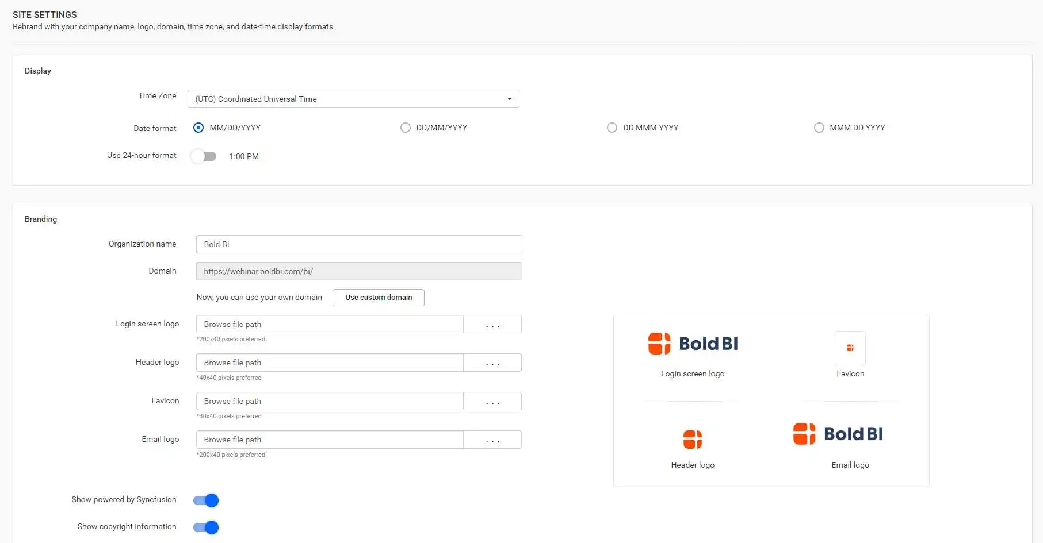Open file browser for Favicon
This screenshot has width=1043, height=543.
tap(492, 401)
